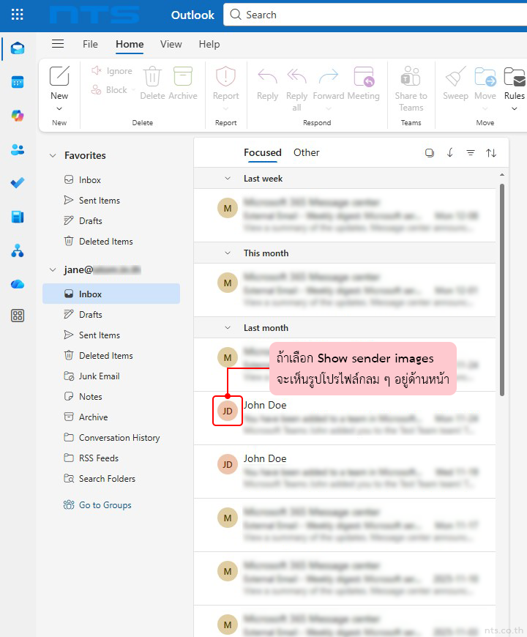Open People in the left app rail
527x637 pixels.
coord(18,149)
